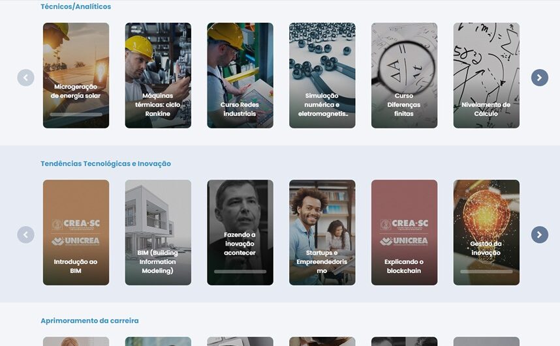
Task: Click next arrow in Técnicos/Analíticos carousel
Action: coord(539,78)
